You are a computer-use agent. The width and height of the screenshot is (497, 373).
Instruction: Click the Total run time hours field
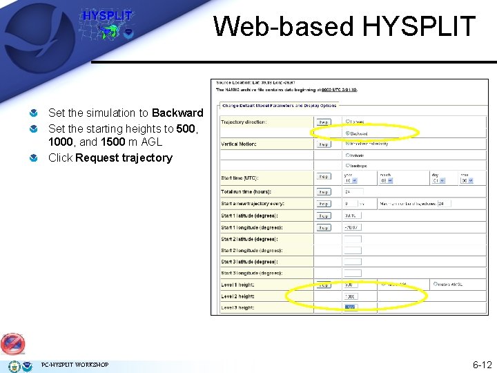(353, 191)
